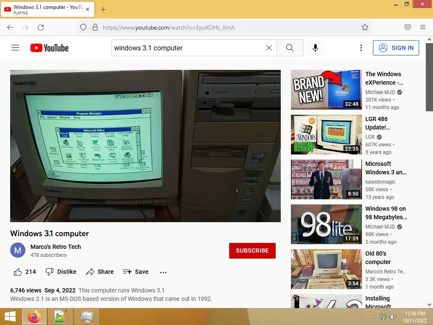Open the 98lite video thumbnail
Screen dimensions: 433x325
326,224
